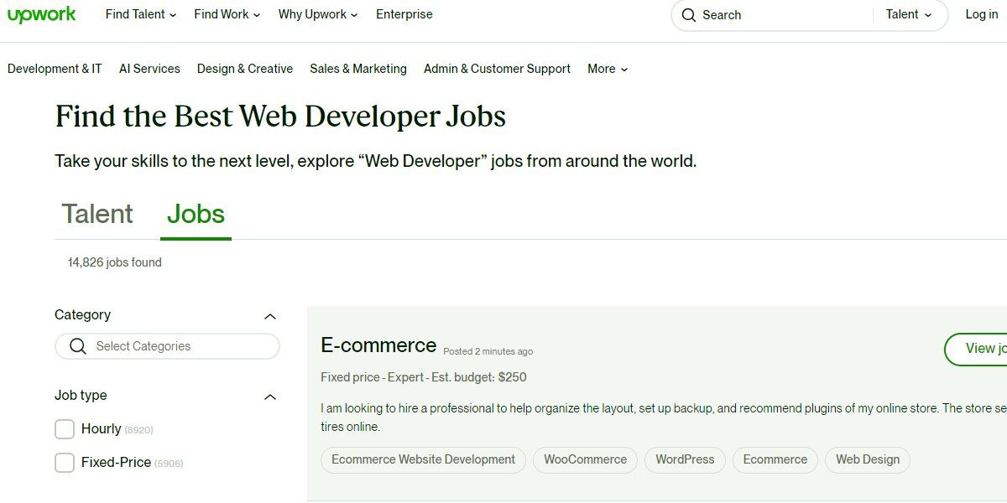Click the magnifier inside Select Categories field
This screenshot has height=503, width=1007.
click(x=78, y=345)
